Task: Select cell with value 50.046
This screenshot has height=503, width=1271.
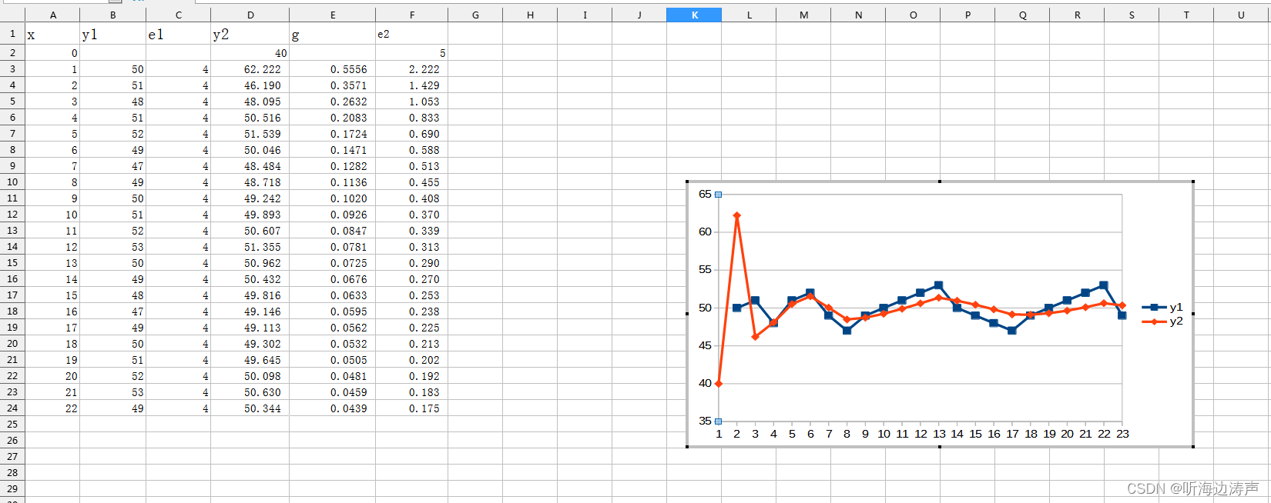Action: [250, 150]
